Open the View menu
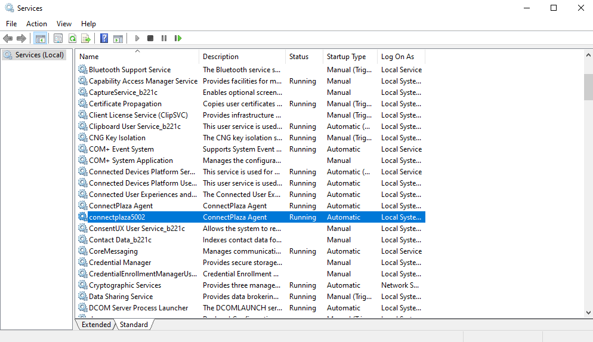593x342 pixels. [x=64, y=23]
